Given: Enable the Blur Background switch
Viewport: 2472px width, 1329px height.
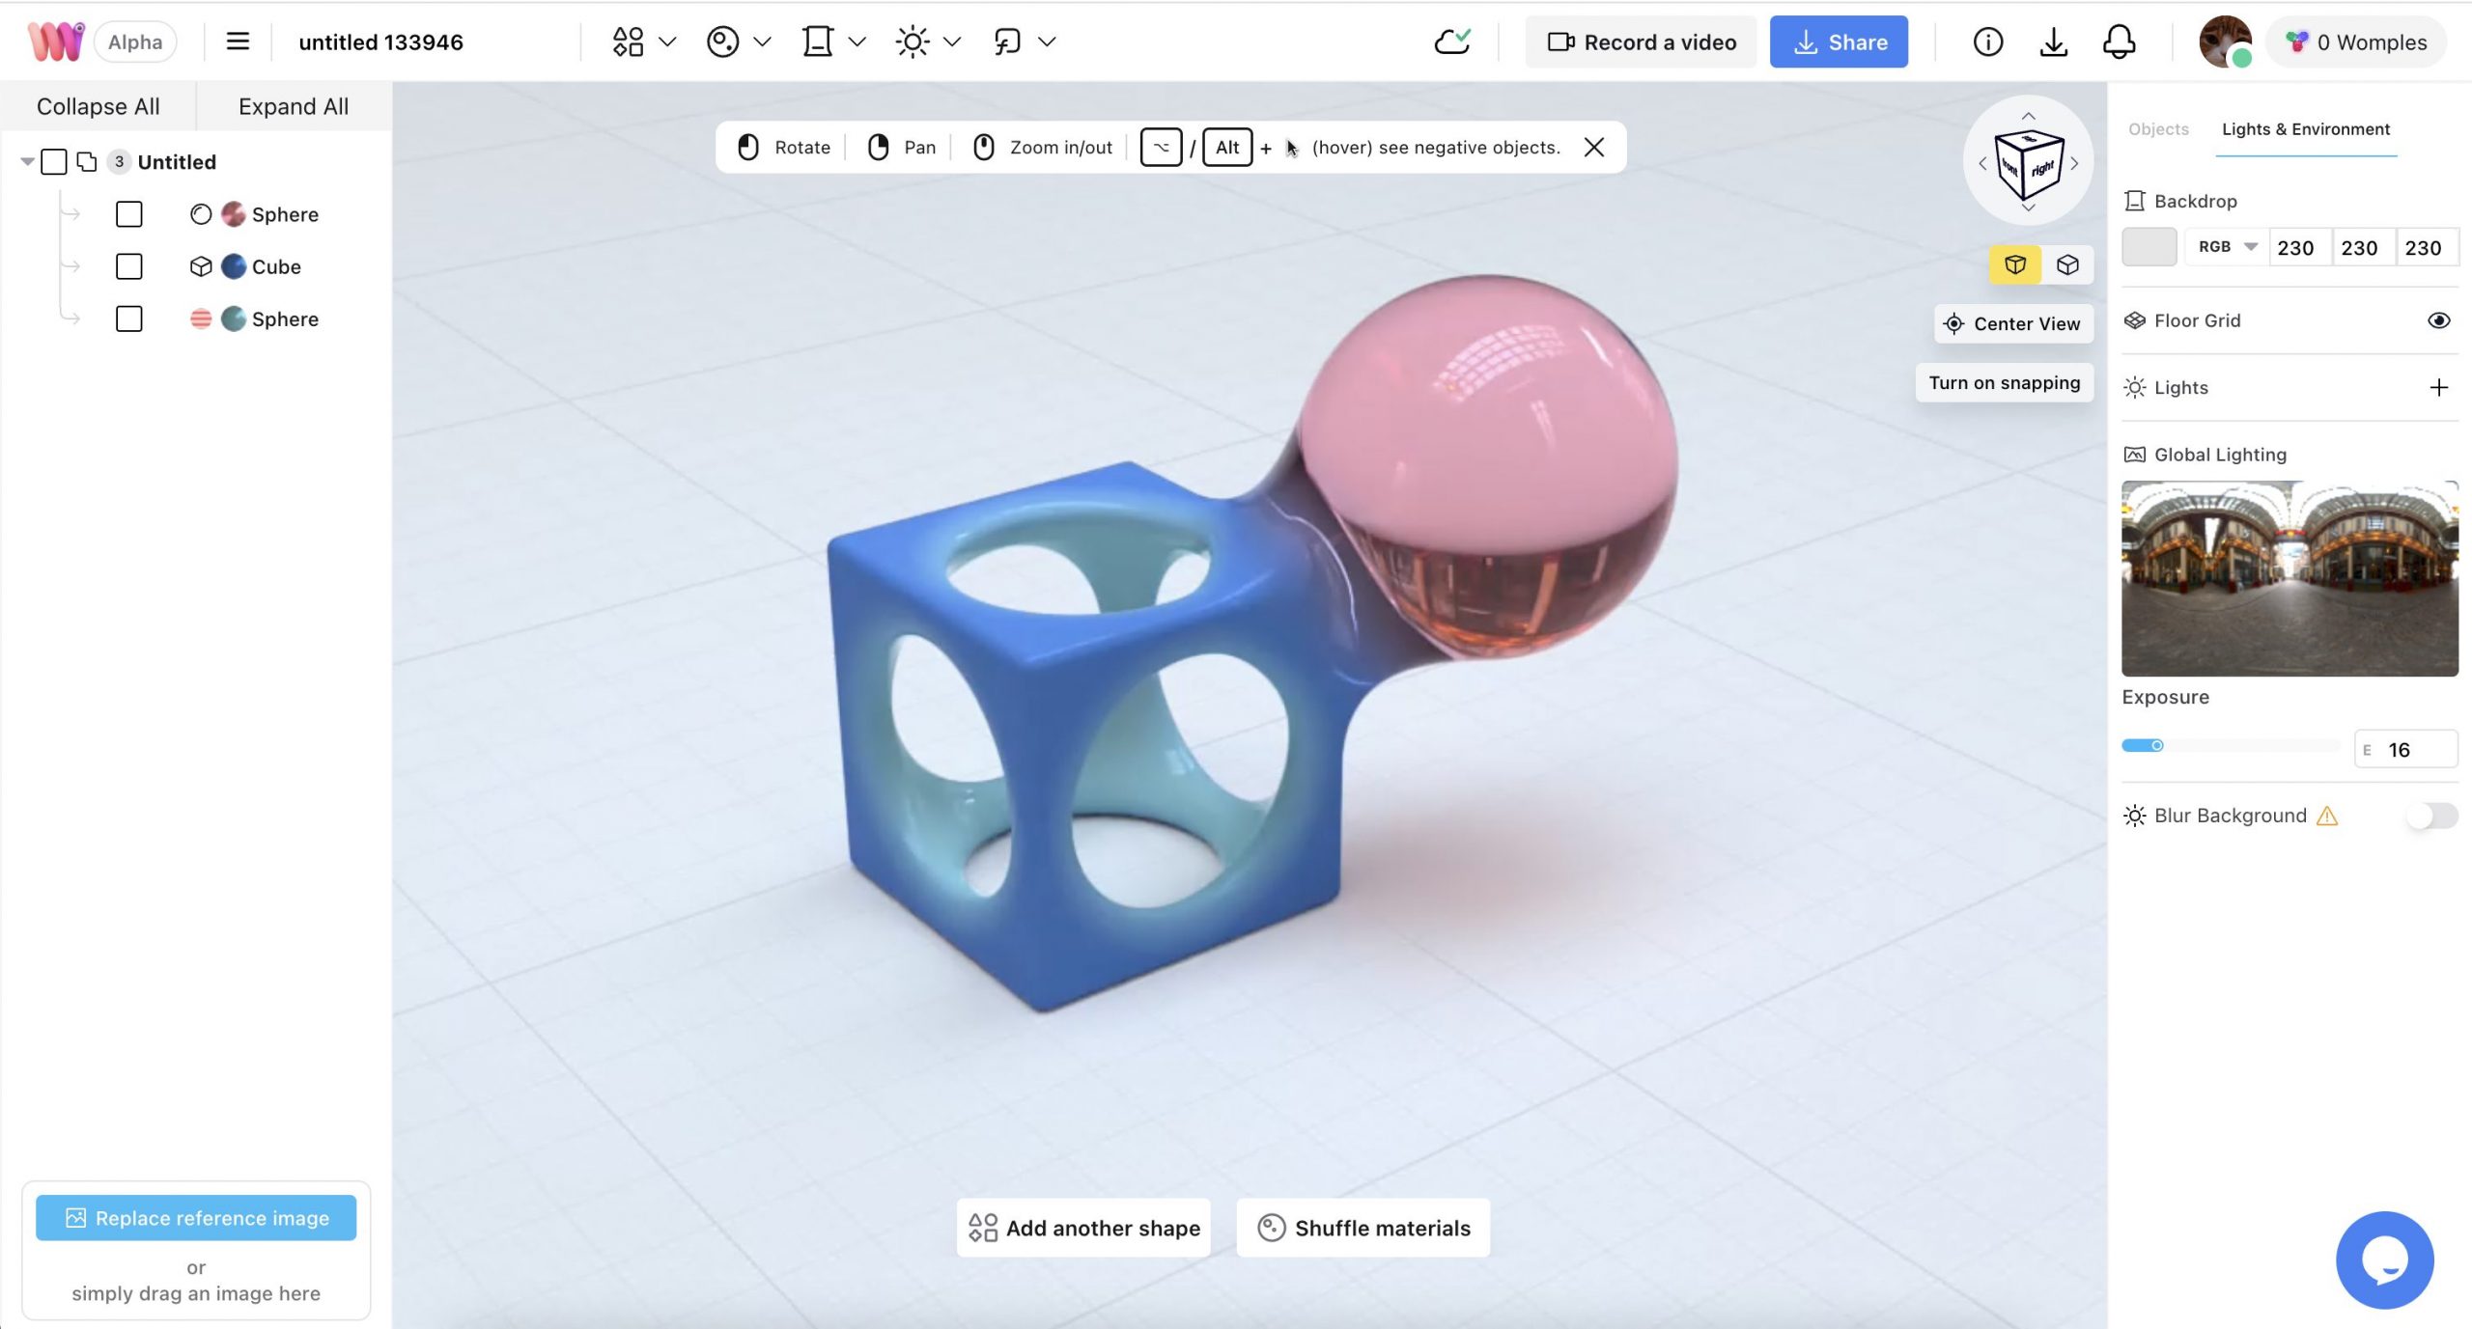Looking at the screenshot, I should tap(2431, 816).
